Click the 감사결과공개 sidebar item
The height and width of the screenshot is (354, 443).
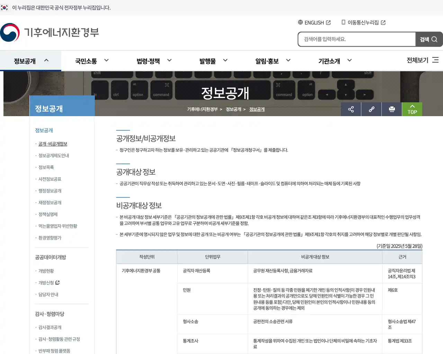coord(51,327)
